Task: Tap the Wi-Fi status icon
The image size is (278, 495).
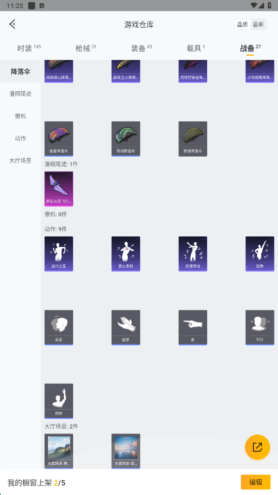Action: tap(254, 5)
